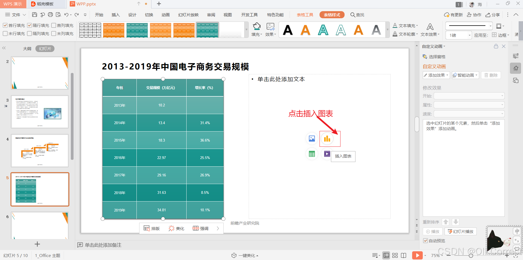Insert table via green grid placeholder icon
523x260 pixels.
click(x=312, y=154)
